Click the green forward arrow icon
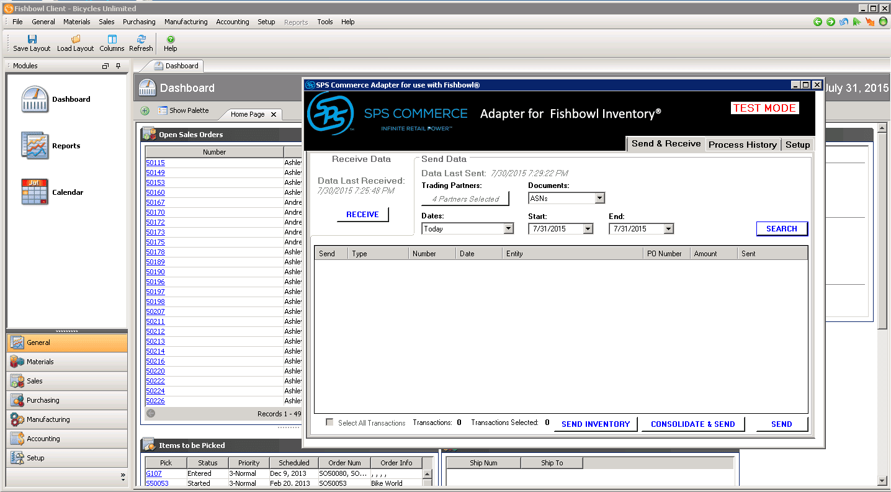The image size is (891, 492). (x=831, y=22)
